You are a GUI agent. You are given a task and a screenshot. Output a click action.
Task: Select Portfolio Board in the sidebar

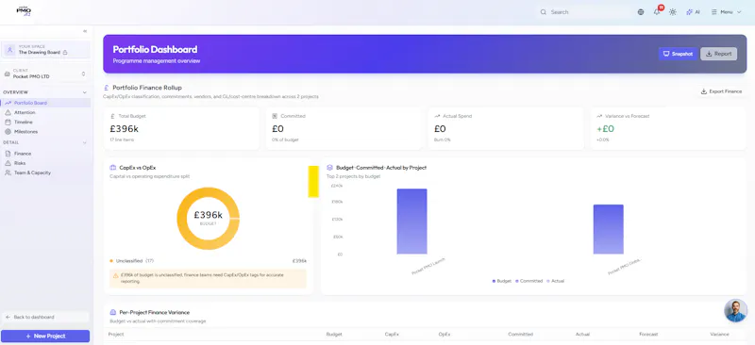[45, 103]
